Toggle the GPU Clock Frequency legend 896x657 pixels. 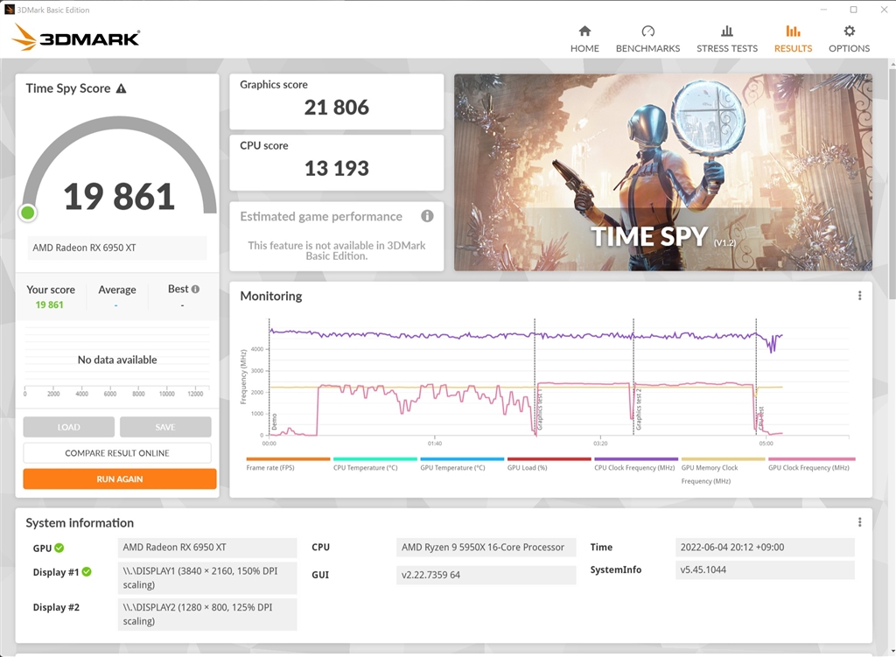point(811,464)
